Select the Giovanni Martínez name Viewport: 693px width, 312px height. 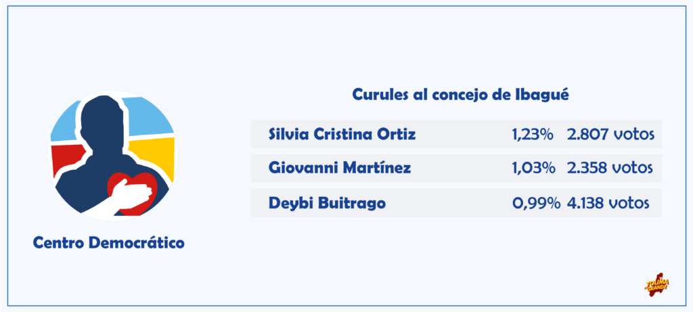[x=340, y=169]
